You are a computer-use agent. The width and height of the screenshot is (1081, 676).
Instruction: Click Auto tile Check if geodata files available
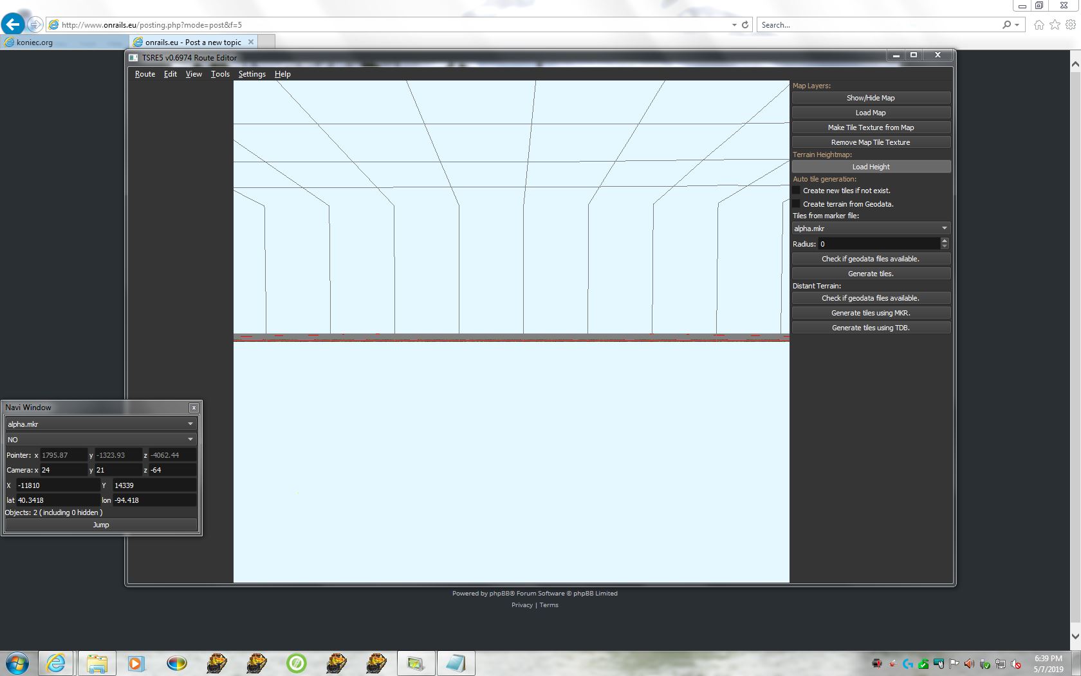871,259
